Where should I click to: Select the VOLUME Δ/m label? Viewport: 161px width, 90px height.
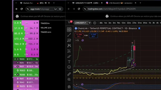coord(46,28)
